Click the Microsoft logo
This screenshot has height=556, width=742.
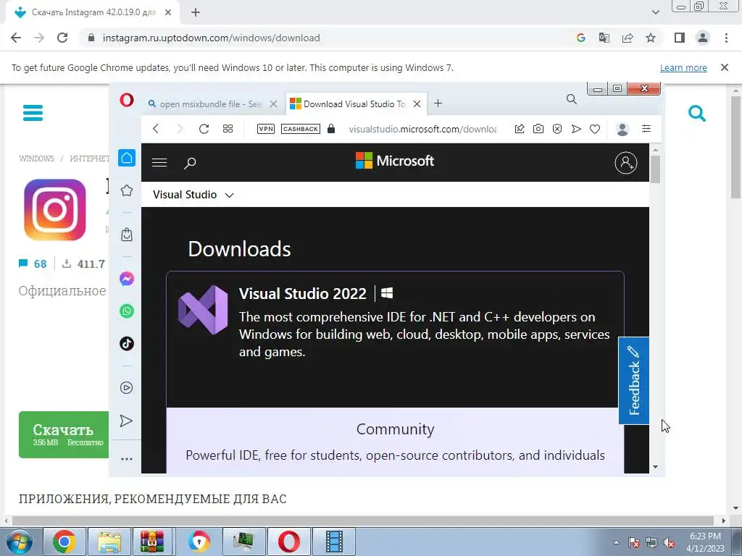point(395,161)
